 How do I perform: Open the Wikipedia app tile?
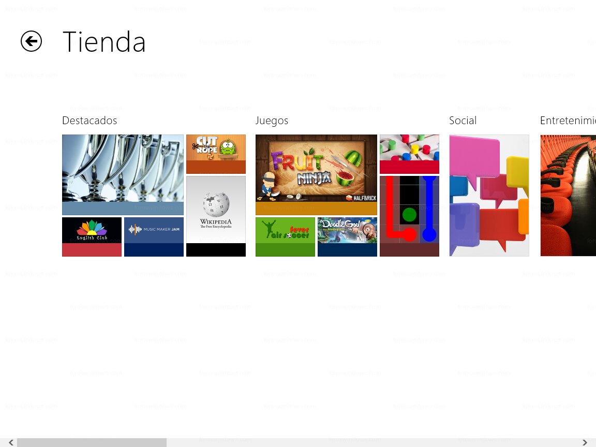pyautogui.click(x=216, y=216)
